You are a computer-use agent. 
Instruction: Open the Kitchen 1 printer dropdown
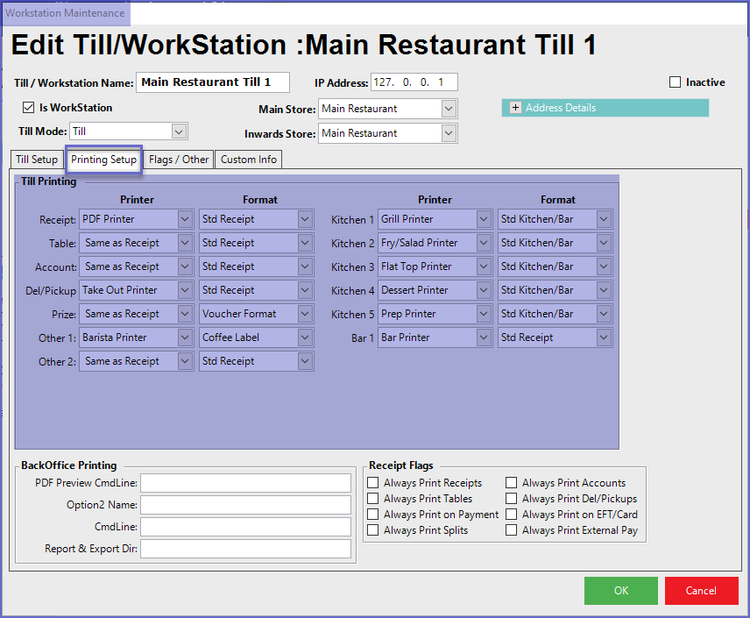[x=484, y=219]
